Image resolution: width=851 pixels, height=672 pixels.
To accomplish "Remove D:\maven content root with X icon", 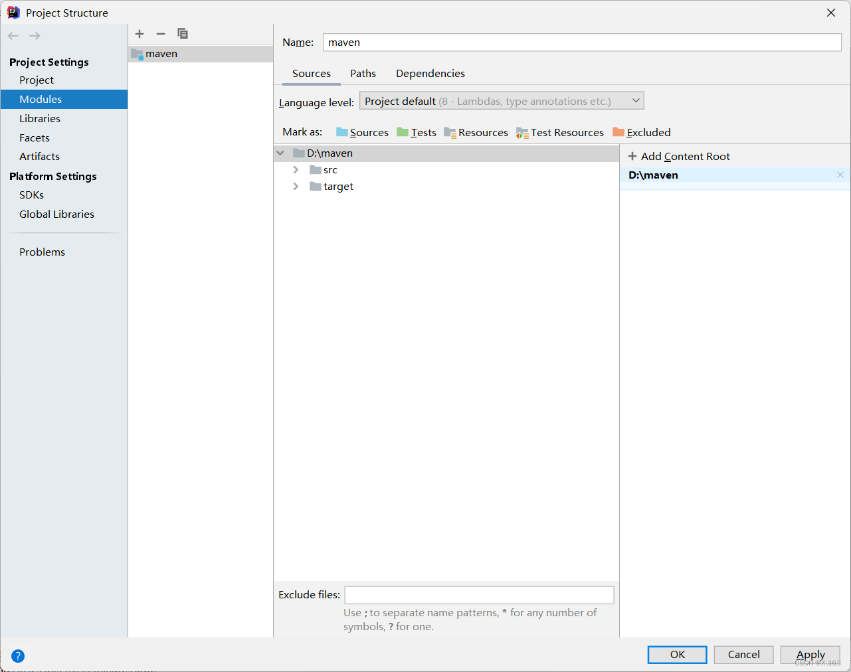I will (840, 175).
